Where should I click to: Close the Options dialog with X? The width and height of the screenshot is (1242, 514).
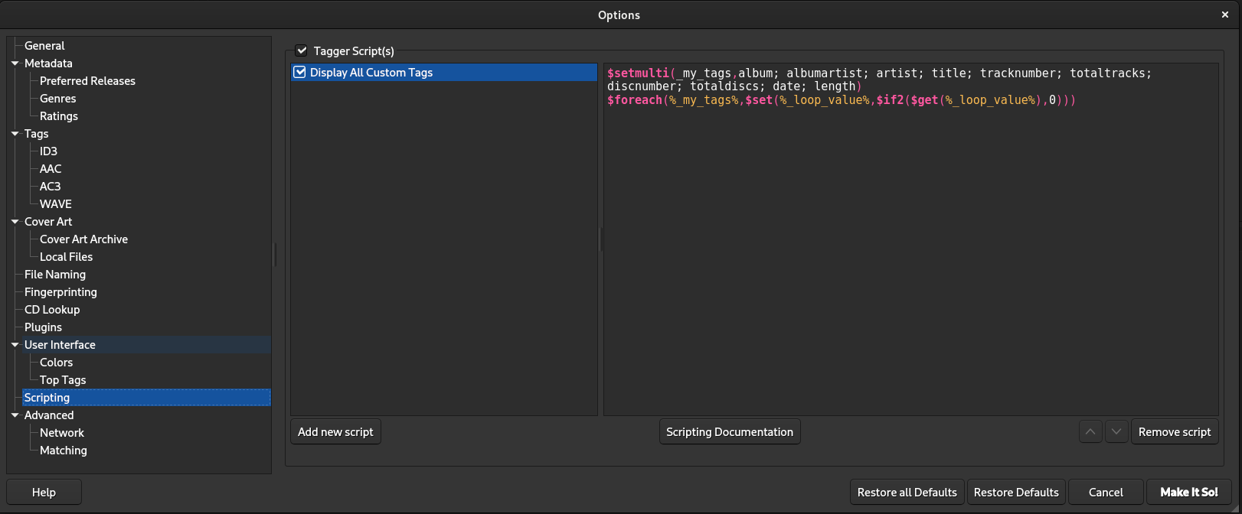tap(1225, 15)
